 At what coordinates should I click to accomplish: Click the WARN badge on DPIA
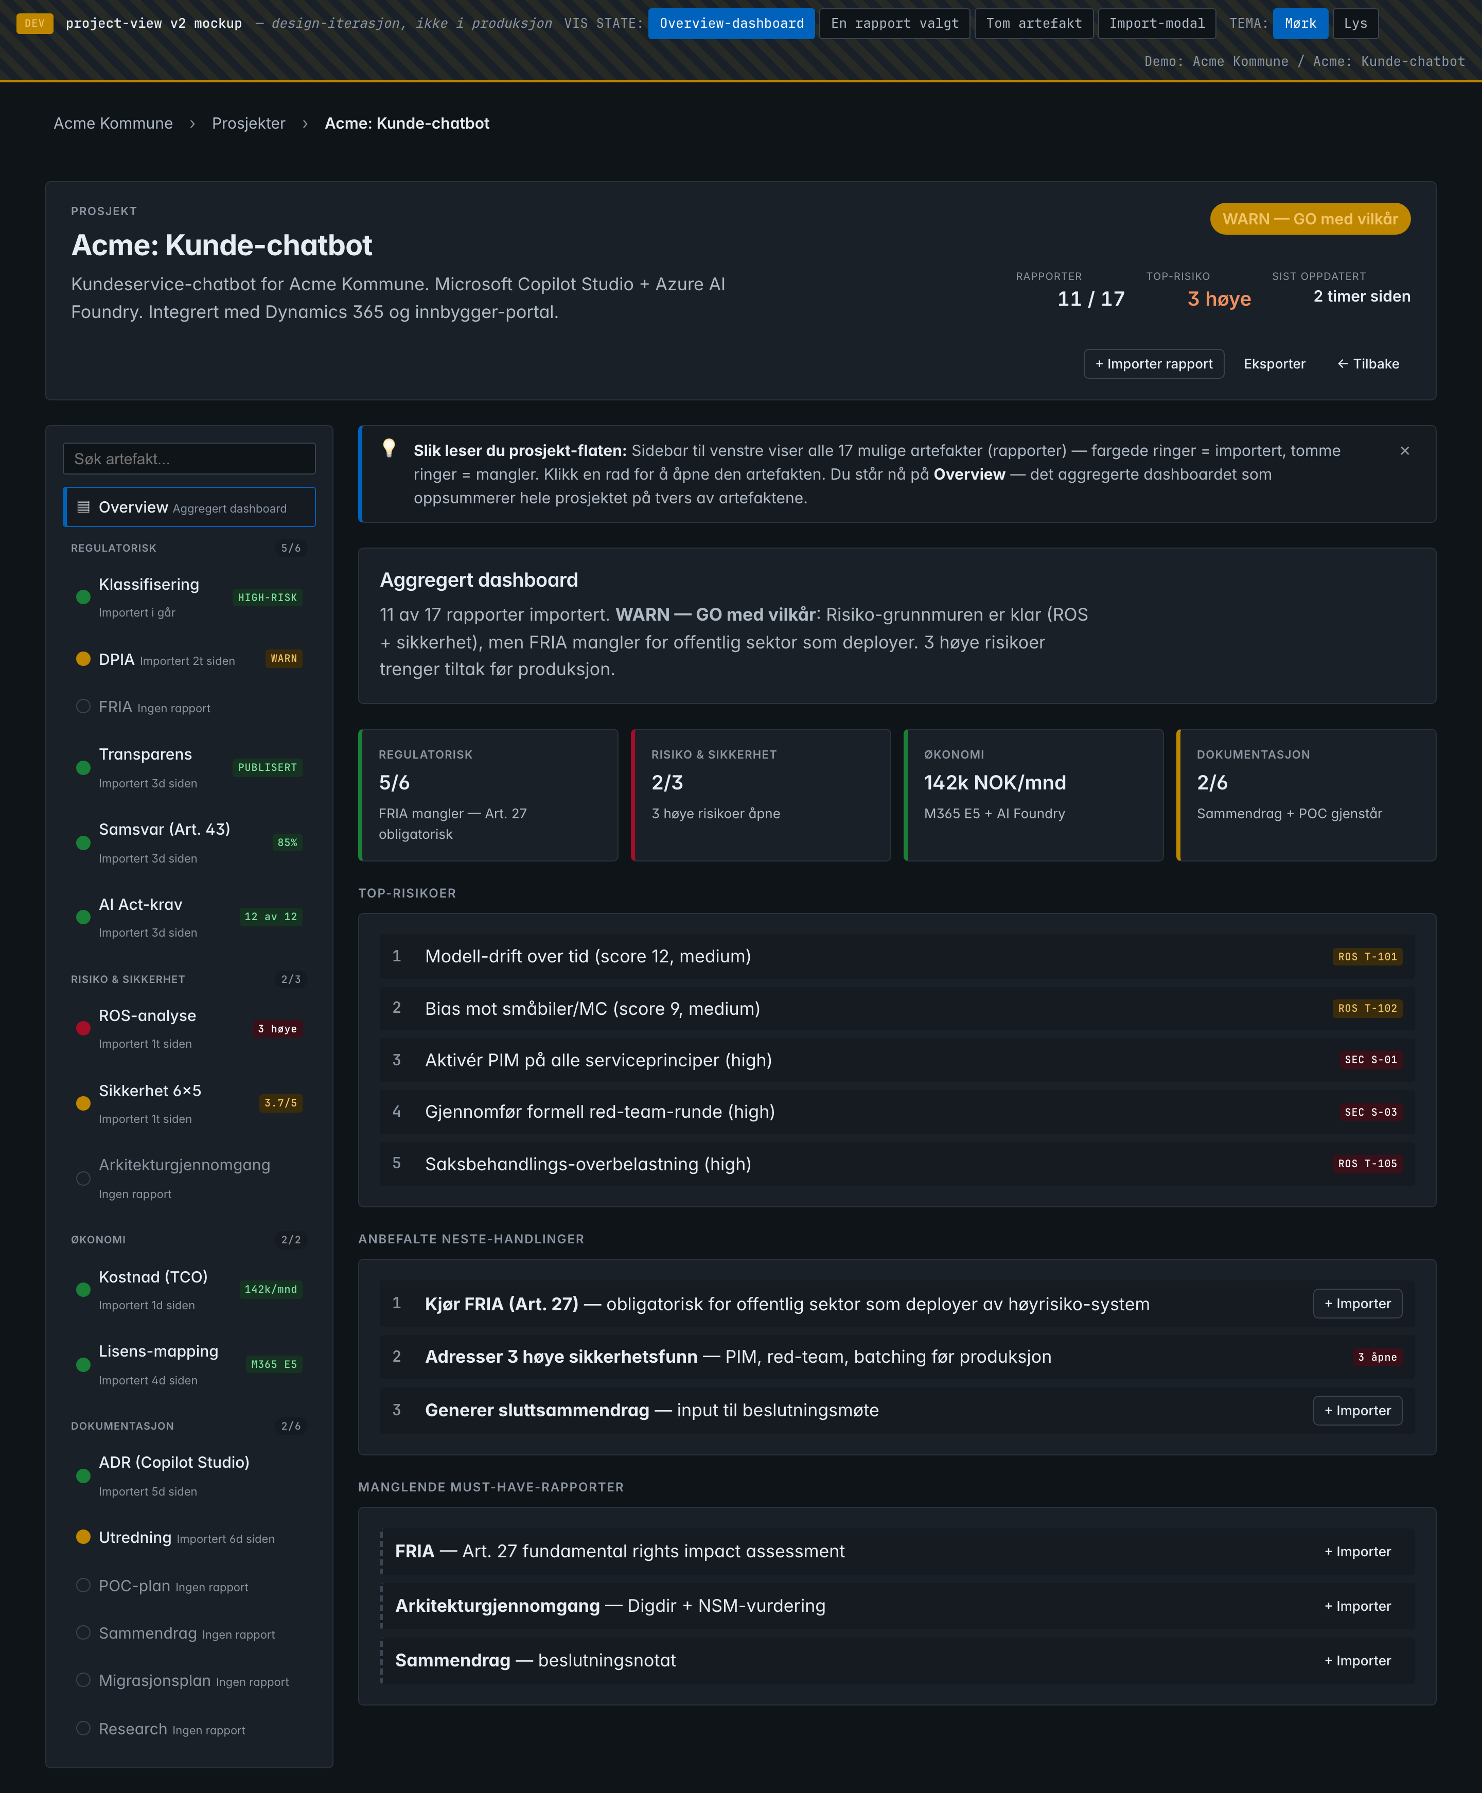click(x=284, y=658)
